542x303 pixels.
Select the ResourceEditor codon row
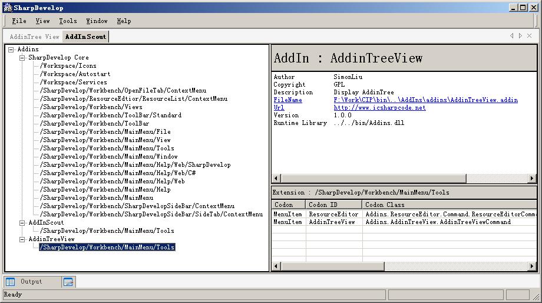pos(404,215)
